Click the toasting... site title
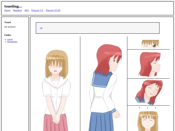Viewport: 175px width, 131px height. tap(13, 6)
